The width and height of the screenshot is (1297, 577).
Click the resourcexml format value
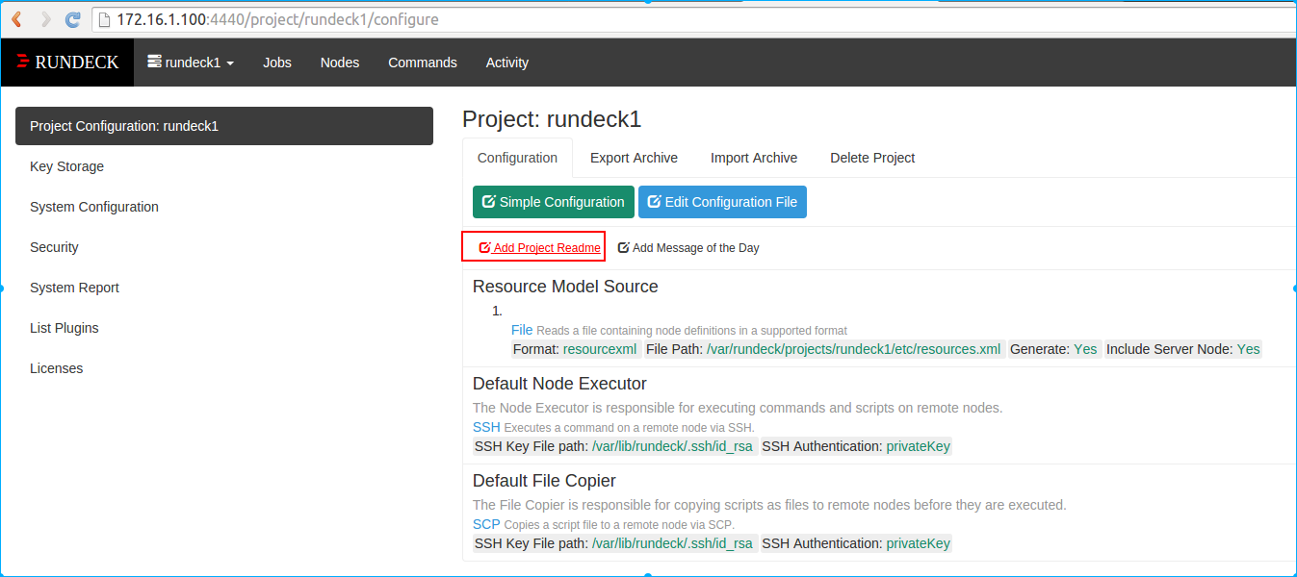(x=600, y=349)
